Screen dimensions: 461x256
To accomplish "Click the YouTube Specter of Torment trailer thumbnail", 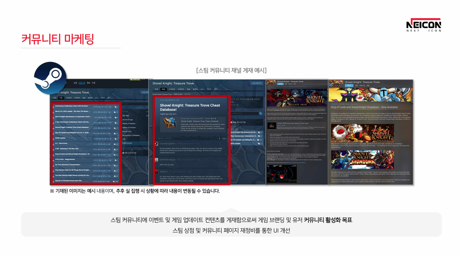I will click(272, 126).
